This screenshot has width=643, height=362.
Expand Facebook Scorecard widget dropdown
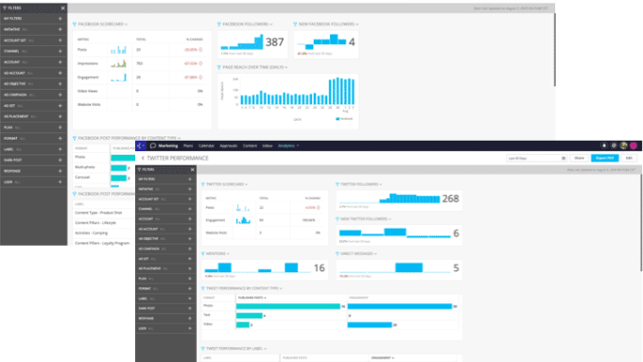point(127,25)
